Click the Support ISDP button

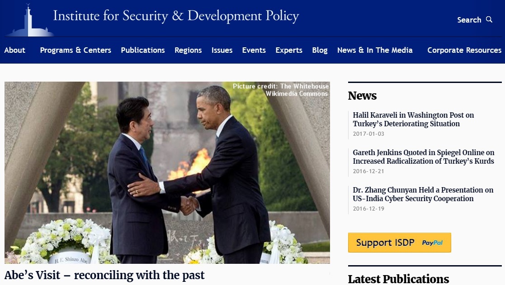(x=399, y=243)
